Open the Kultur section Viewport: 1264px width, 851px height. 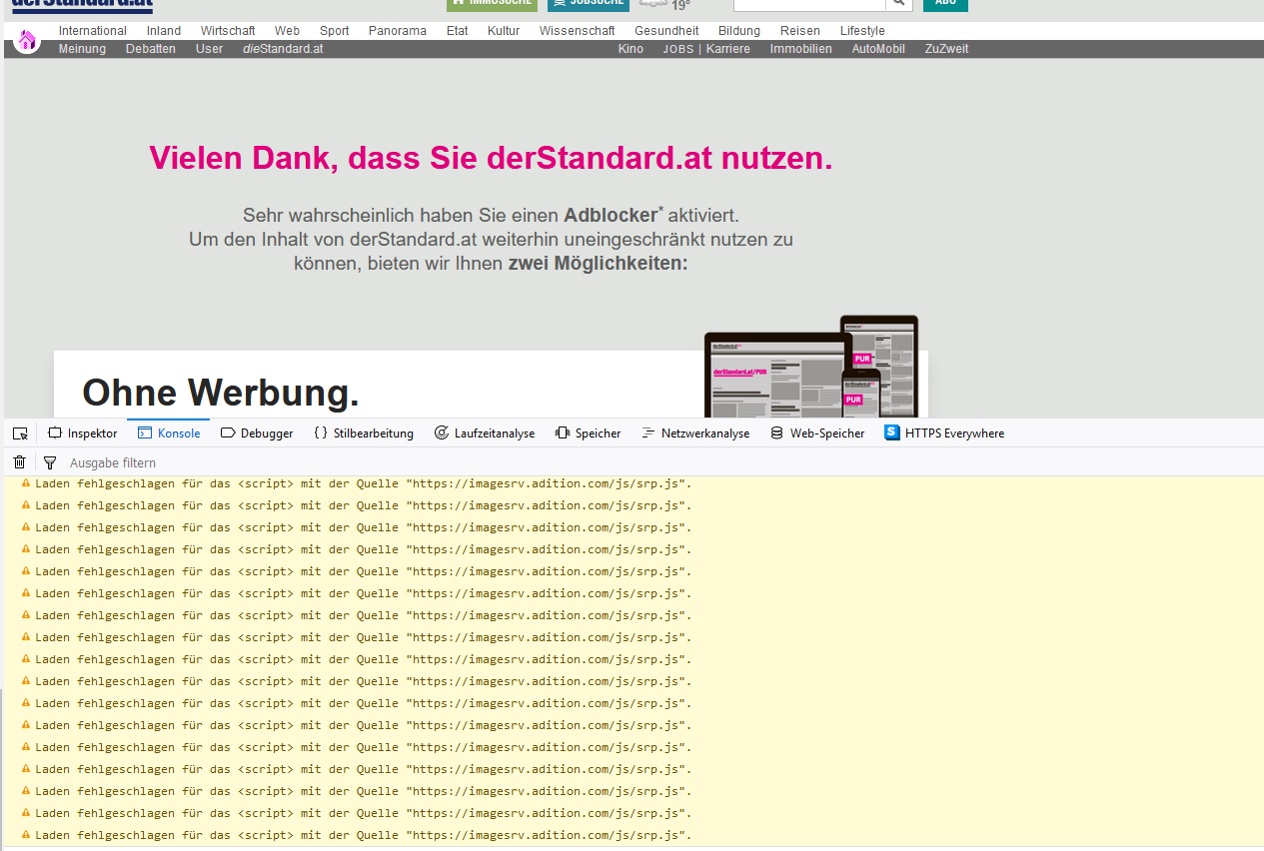pos(504,31)
